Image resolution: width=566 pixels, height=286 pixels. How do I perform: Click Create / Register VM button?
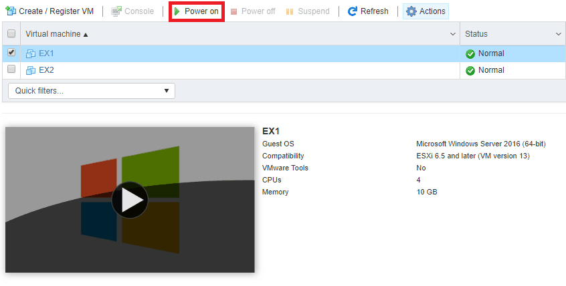point(50,11)
